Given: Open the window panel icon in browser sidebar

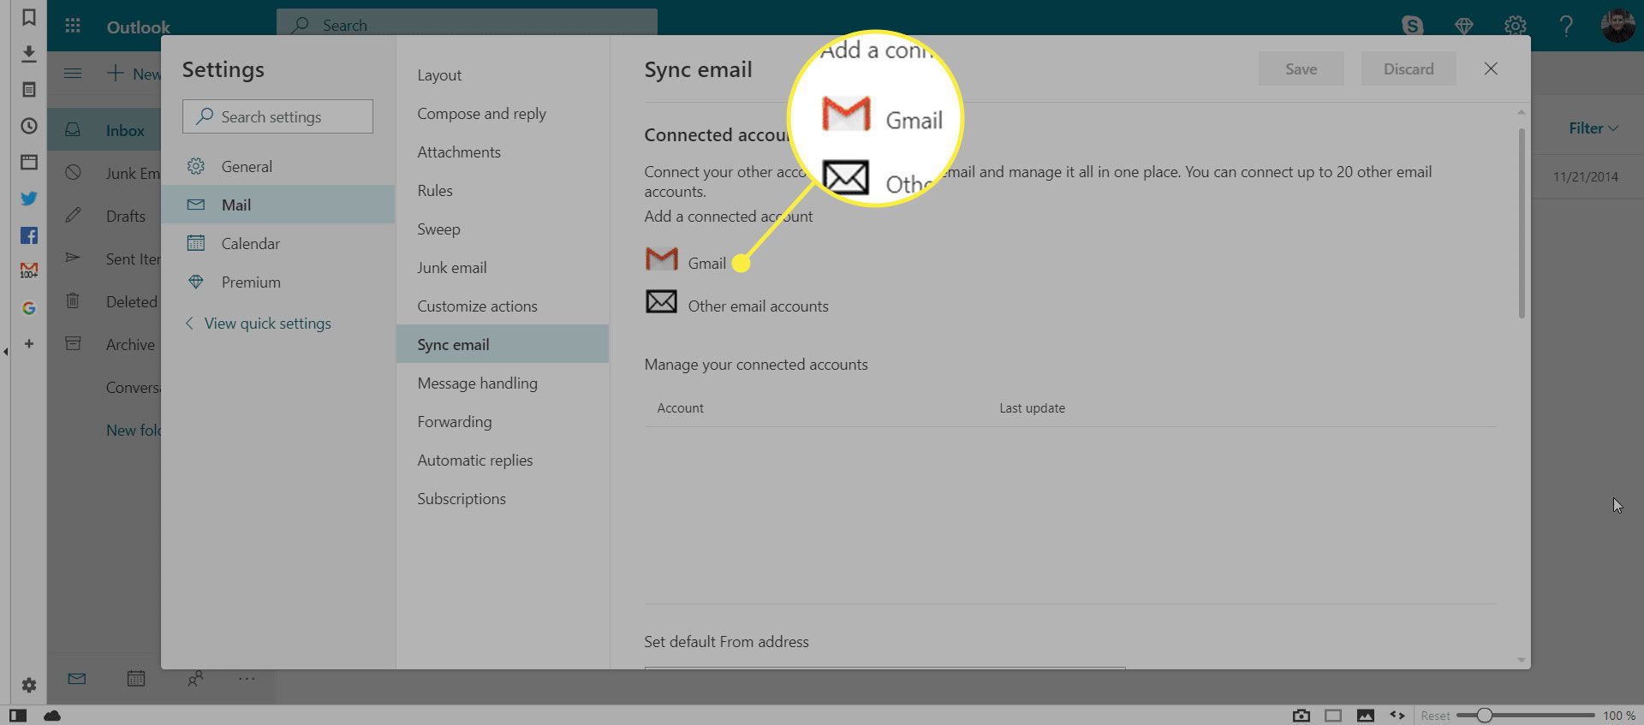Looking at the screenshot, I should 28,162.
